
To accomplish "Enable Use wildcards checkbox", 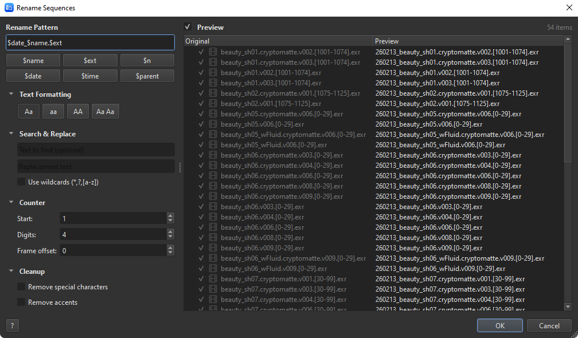I will [x=22, y=182].
